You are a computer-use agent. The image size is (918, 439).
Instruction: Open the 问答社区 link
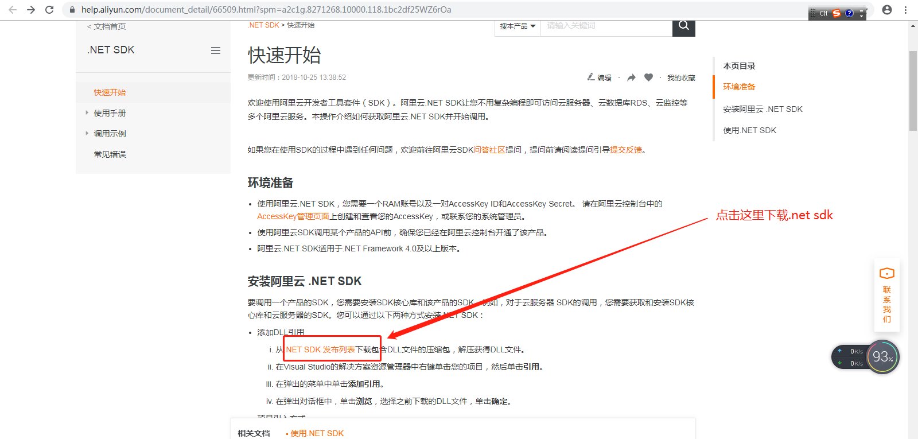[489, 150]
